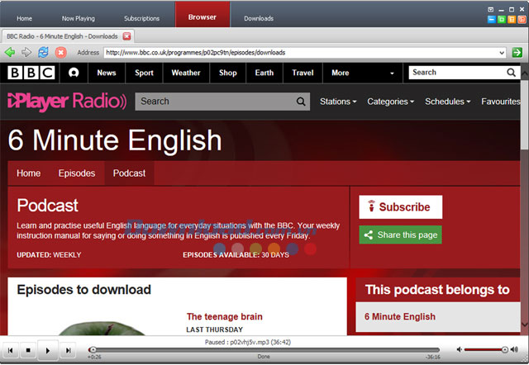529x365 pixels.
Task: Close the BBC Radio browser tab
Action: 126,36
